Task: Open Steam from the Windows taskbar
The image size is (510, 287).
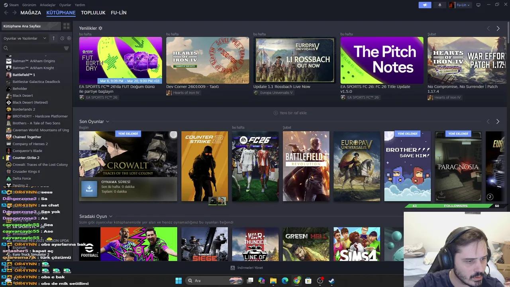Action: [331, 281]
